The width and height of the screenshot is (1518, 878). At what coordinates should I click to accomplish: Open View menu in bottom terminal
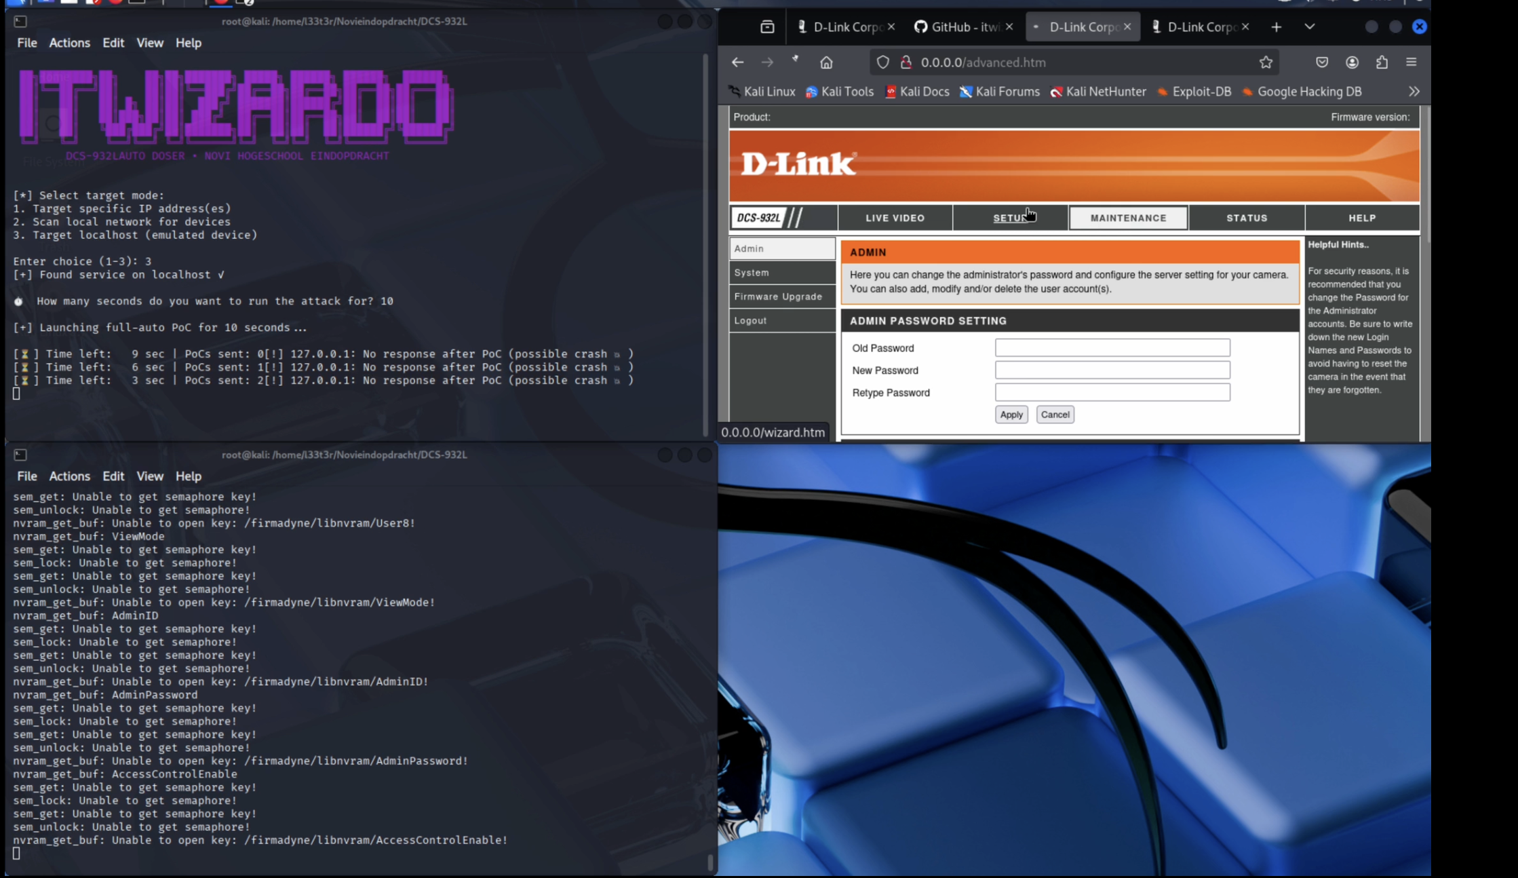coord(149,476)
